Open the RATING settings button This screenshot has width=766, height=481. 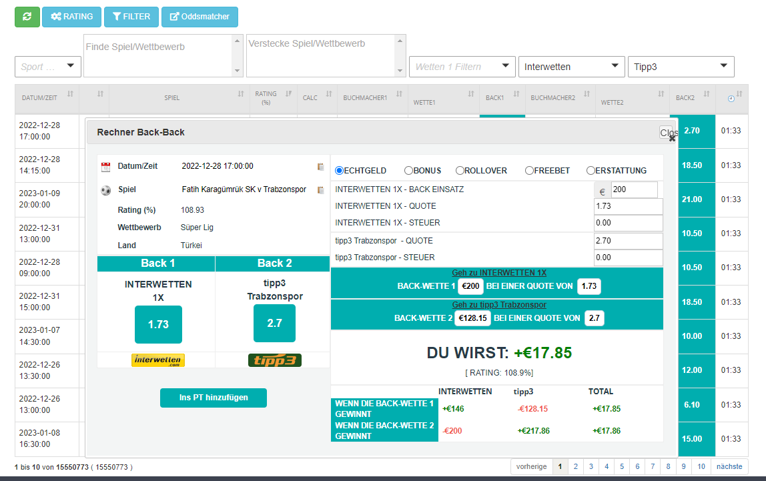click(72, 17)
